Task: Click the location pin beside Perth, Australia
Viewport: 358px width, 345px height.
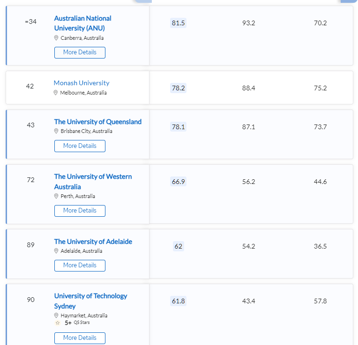Action: pyautogui.click(x=56, y=196)
